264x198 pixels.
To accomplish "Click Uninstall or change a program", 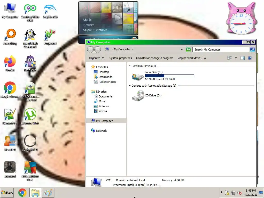I will point(155,58).
